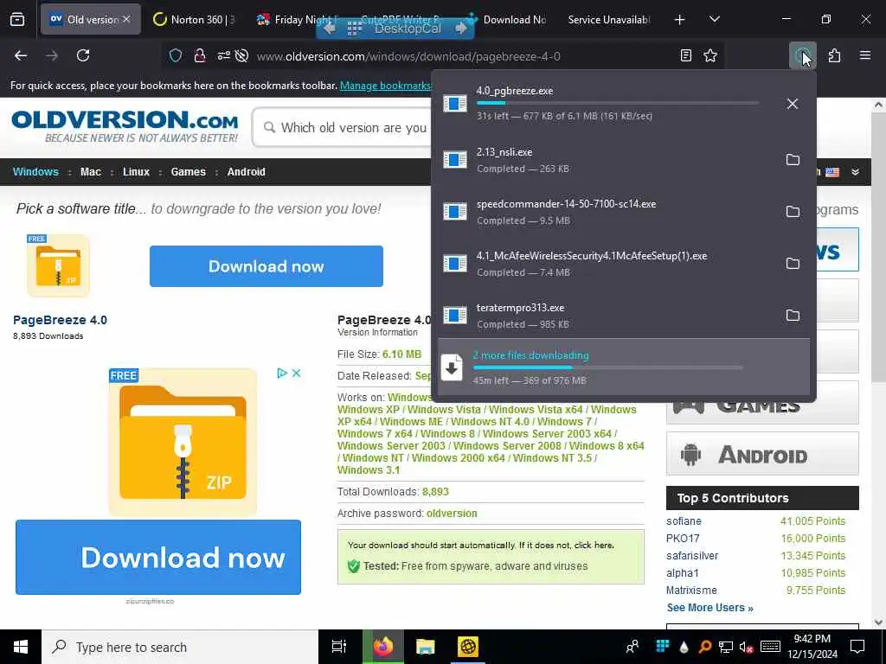
Task: Click the taskbar search box
Action: (x=180, y=647)
